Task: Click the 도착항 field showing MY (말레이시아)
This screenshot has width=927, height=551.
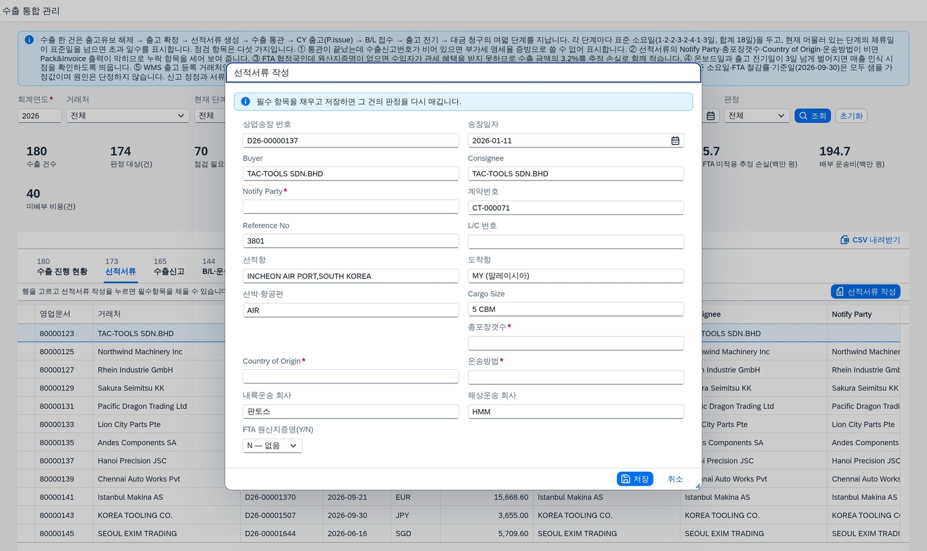Action: point(575,276)
